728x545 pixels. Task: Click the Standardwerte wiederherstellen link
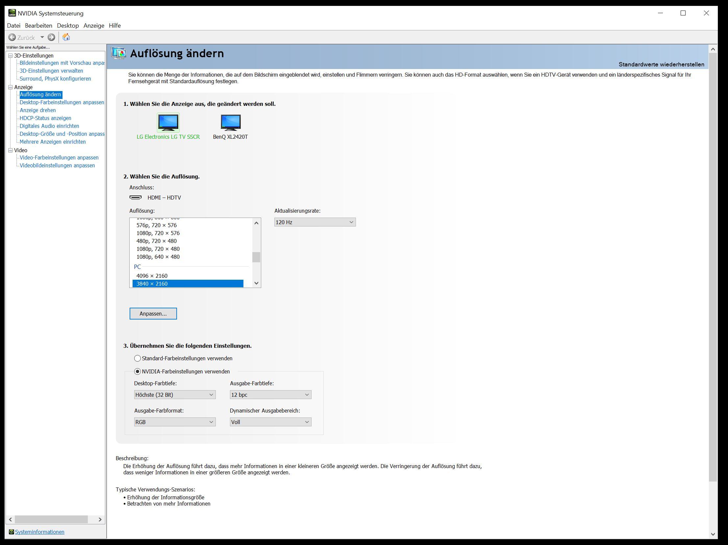pyautogui.click(x=661, y=64)
